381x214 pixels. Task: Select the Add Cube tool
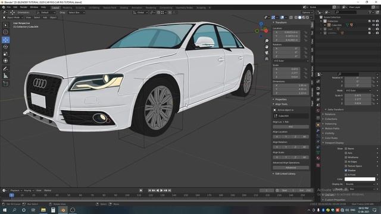5,84
